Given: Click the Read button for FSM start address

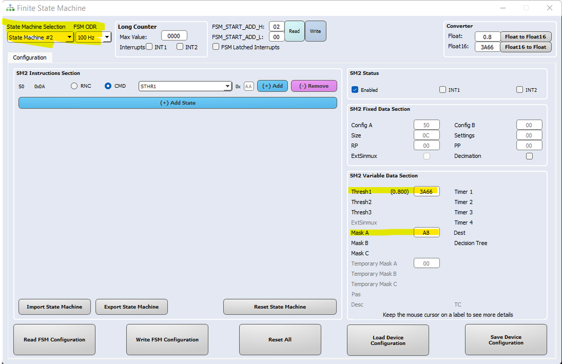Looking at the screenshot, I should click(294, 31).
